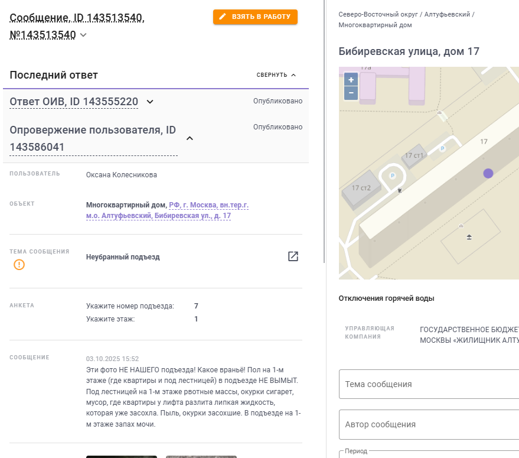
Task: Expand the Сообщение №143513540 chevron
Action: tap(83, 35)
